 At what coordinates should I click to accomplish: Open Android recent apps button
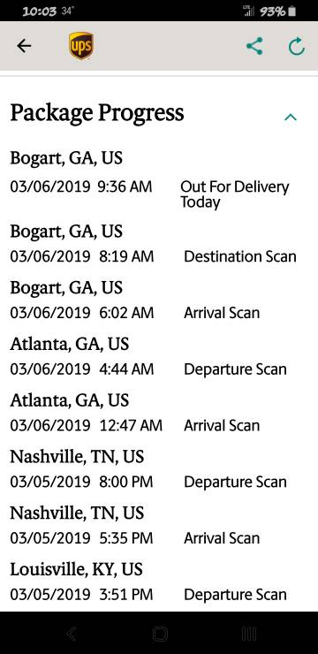click(x=249, y=634)
